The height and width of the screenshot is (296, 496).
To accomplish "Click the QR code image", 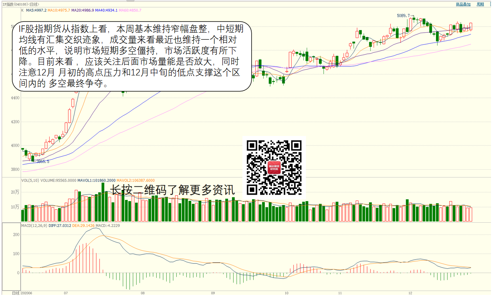I will tap(274, 167).
